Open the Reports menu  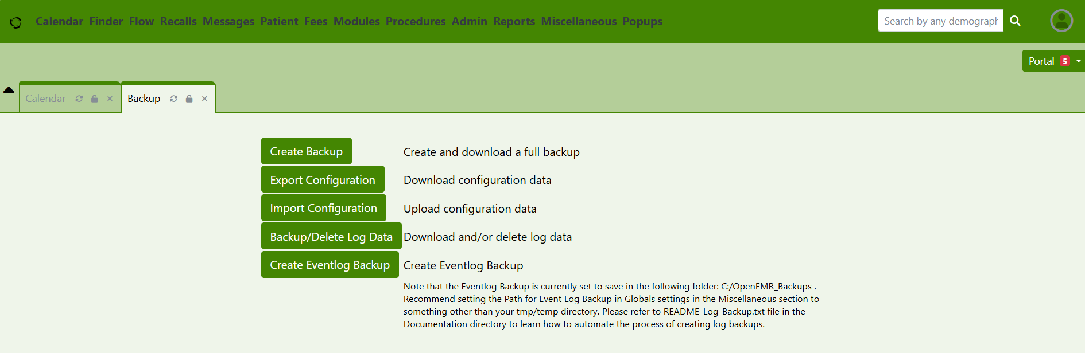(514, 21)
